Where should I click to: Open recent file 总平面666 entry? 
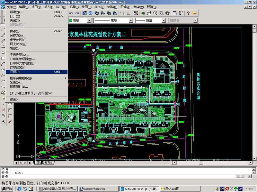pyautogui.click(x=37, y=93)
